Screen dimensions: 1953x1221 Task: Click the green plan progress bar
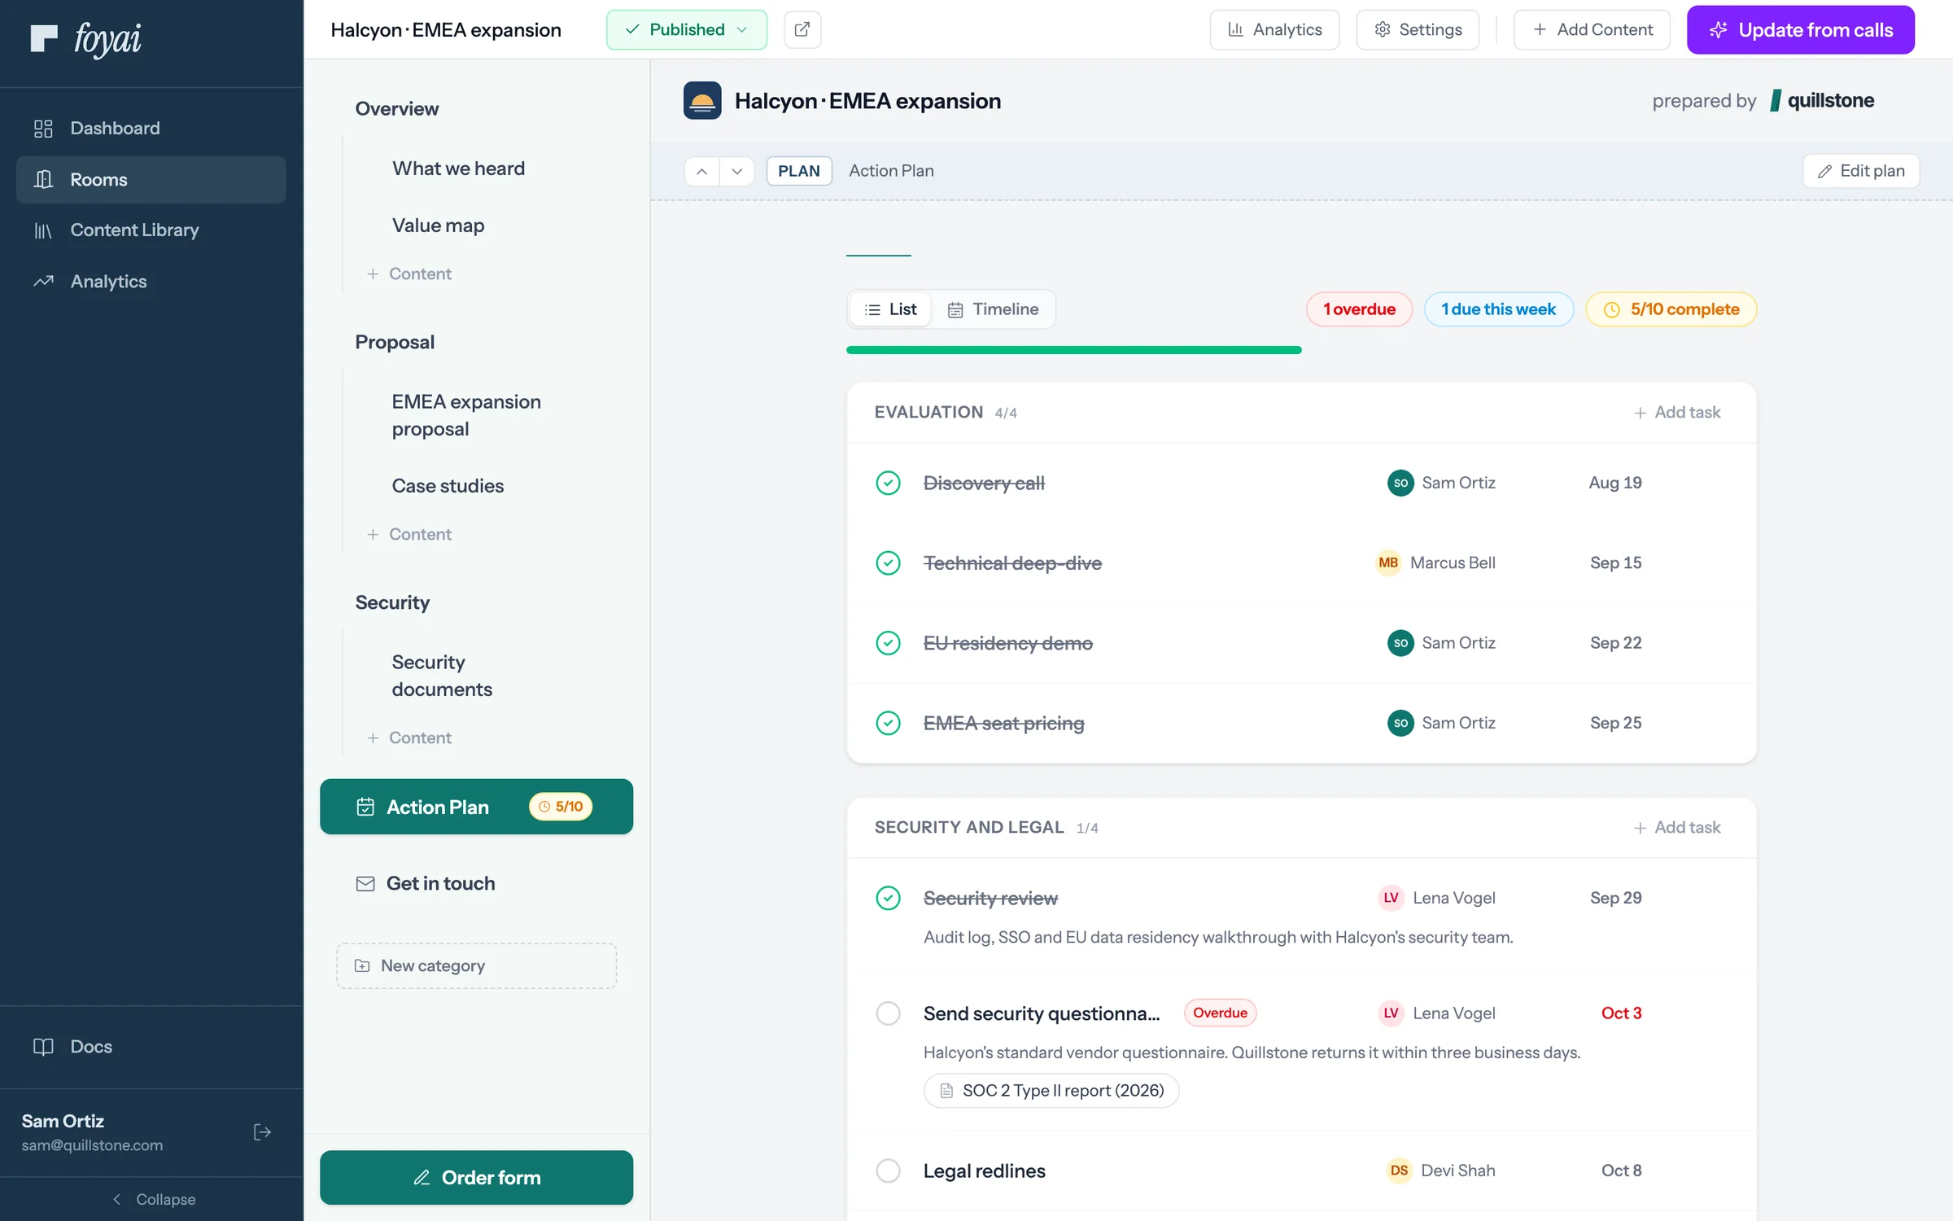click(x=1074, y=350)
